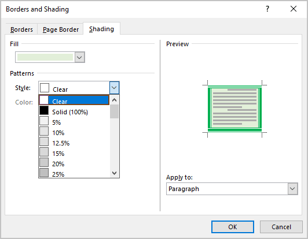Click the light green Fill color swatch

(x=45, y=57)
